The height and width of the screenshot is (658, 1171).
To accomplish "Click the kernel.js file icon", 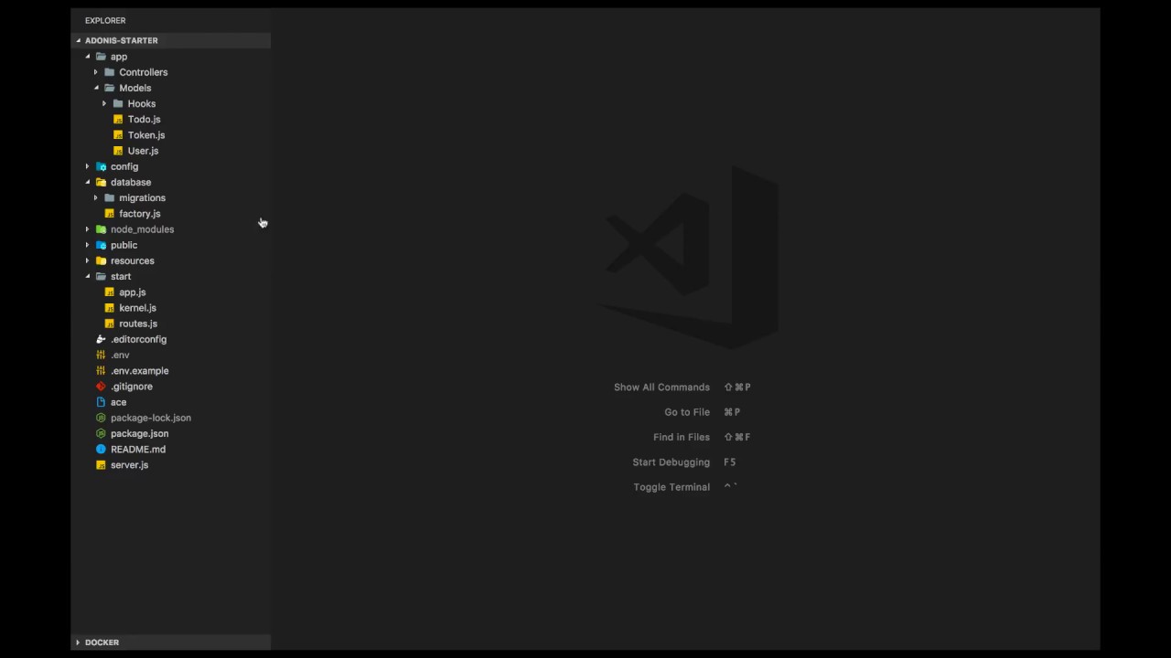I will pos(110,307).
